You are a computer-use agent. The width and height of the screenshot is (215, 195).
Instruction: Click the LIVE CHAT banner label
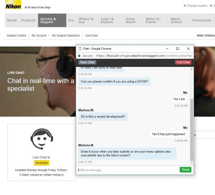click(x=16, y=73)
